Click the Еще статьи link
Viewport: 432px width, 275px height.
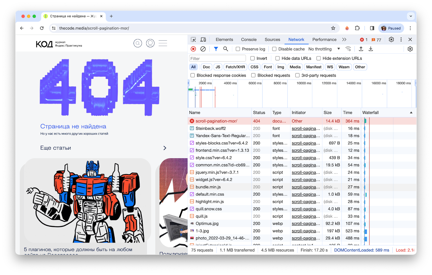[56, 148]
